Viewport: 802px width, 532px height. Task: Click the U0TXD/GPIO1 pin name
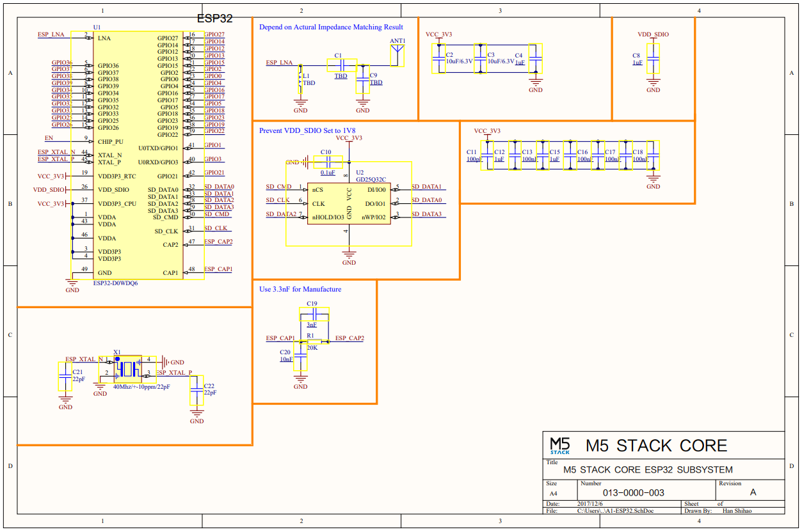coord(158,148)
